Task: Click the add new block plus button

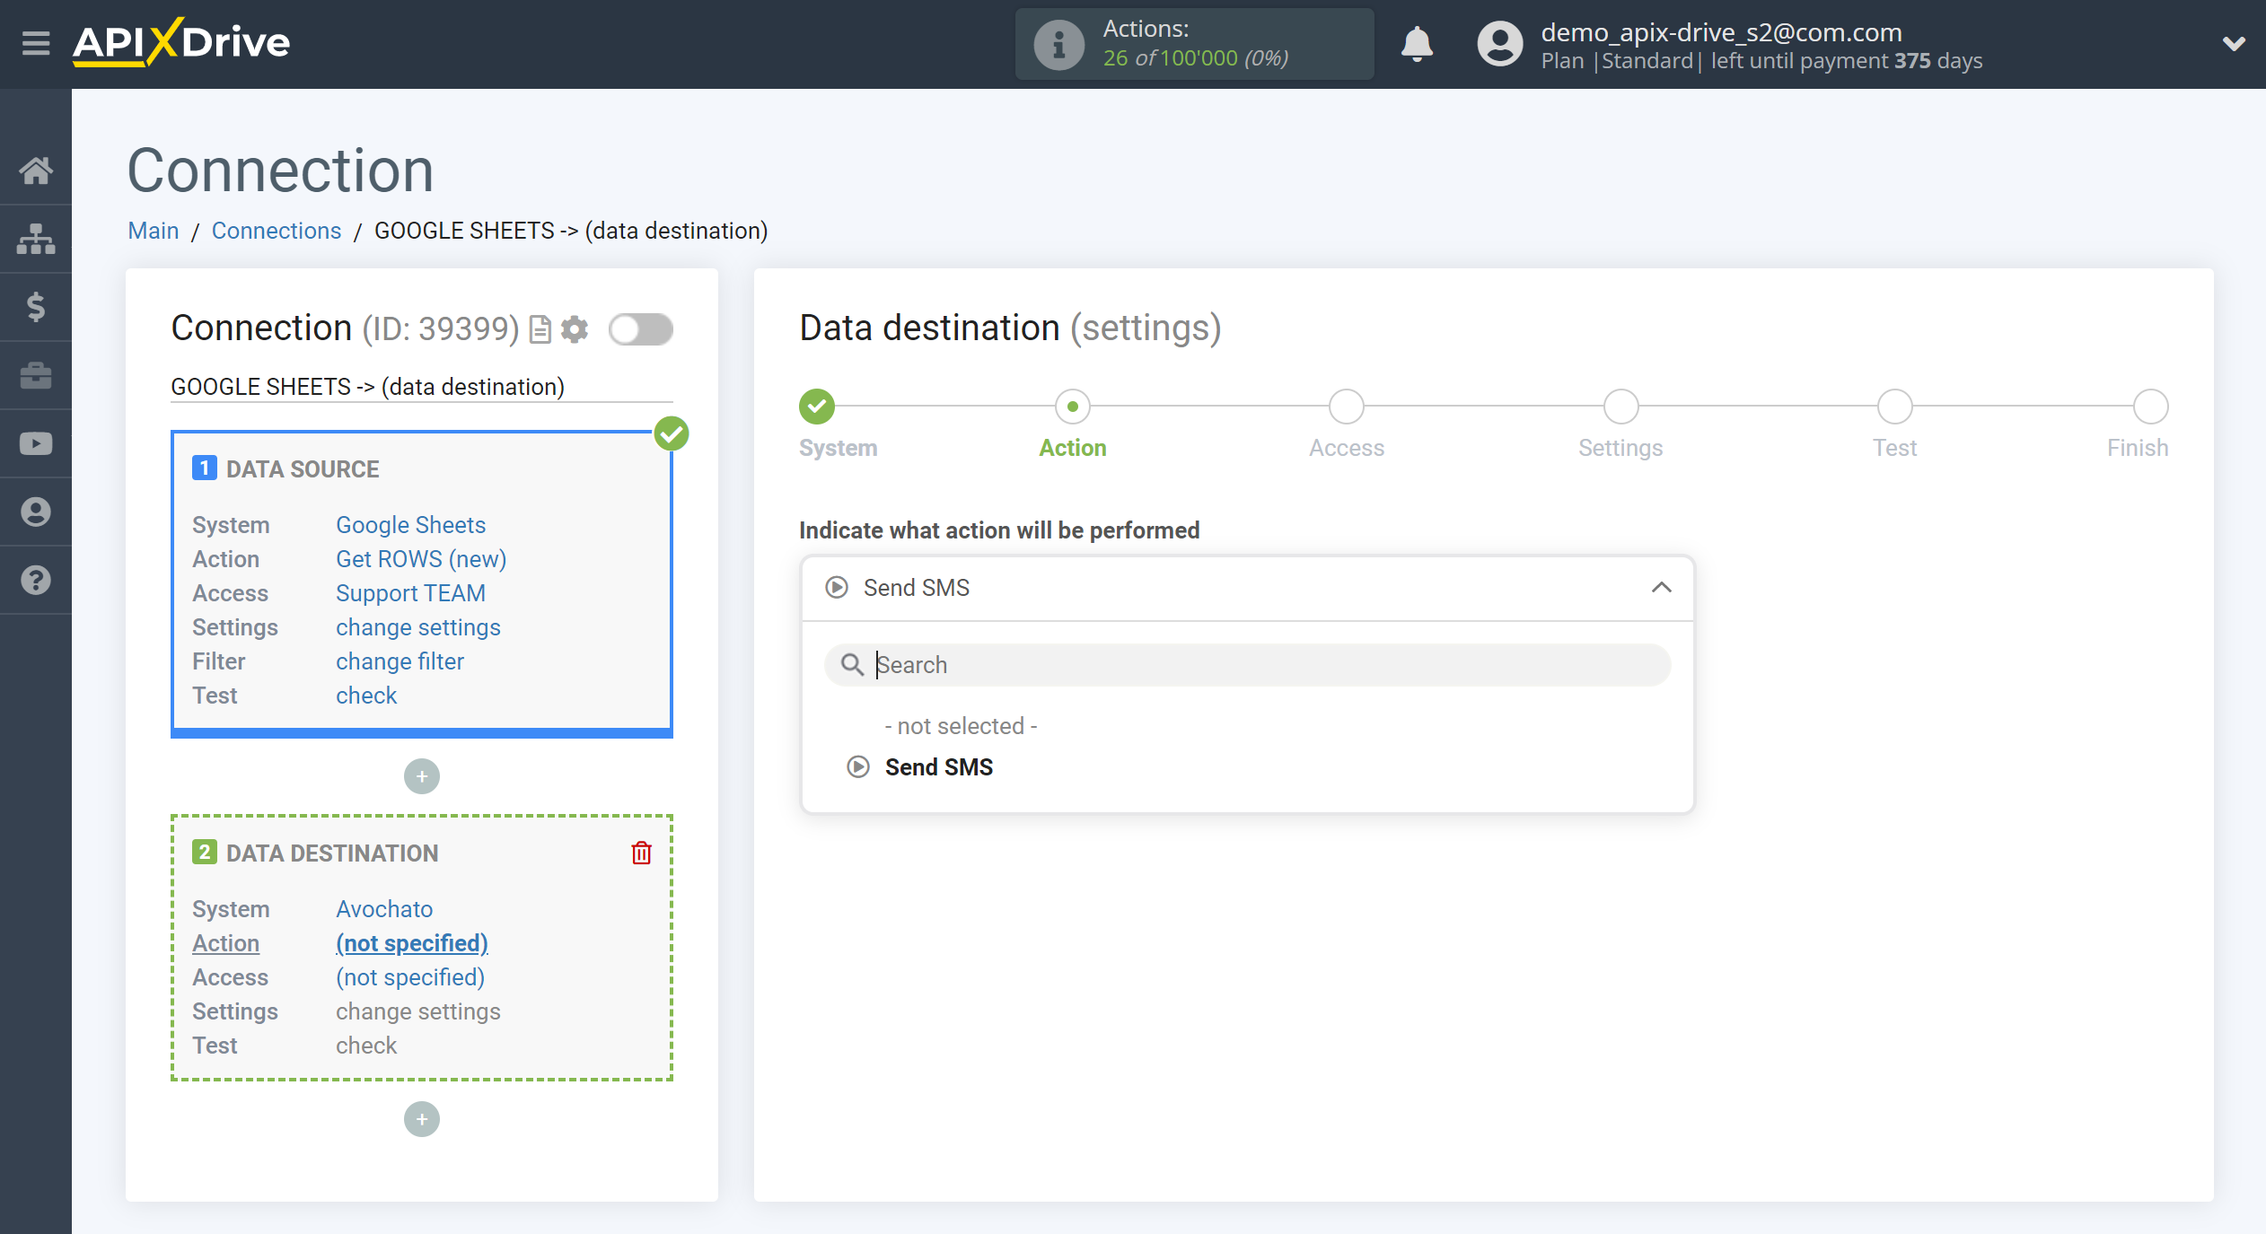Action: pyautogui.click(x=423, y=1118)
